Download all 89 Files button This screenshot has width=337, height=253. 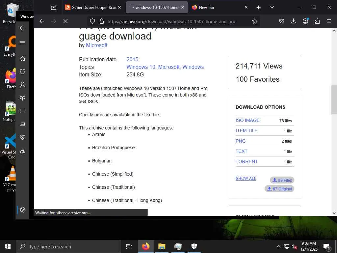pos(282,180)
